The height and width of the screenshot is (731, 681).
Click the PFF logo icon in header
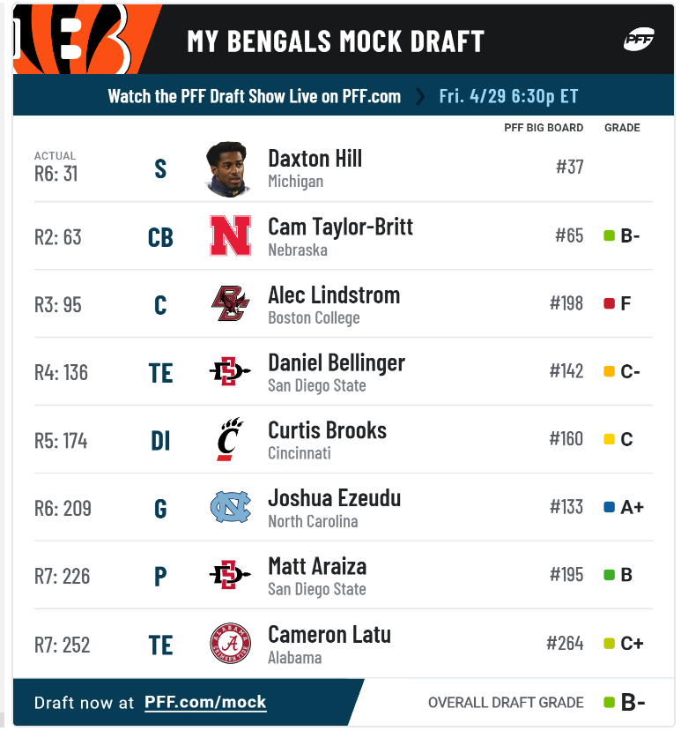click(639, 39)
